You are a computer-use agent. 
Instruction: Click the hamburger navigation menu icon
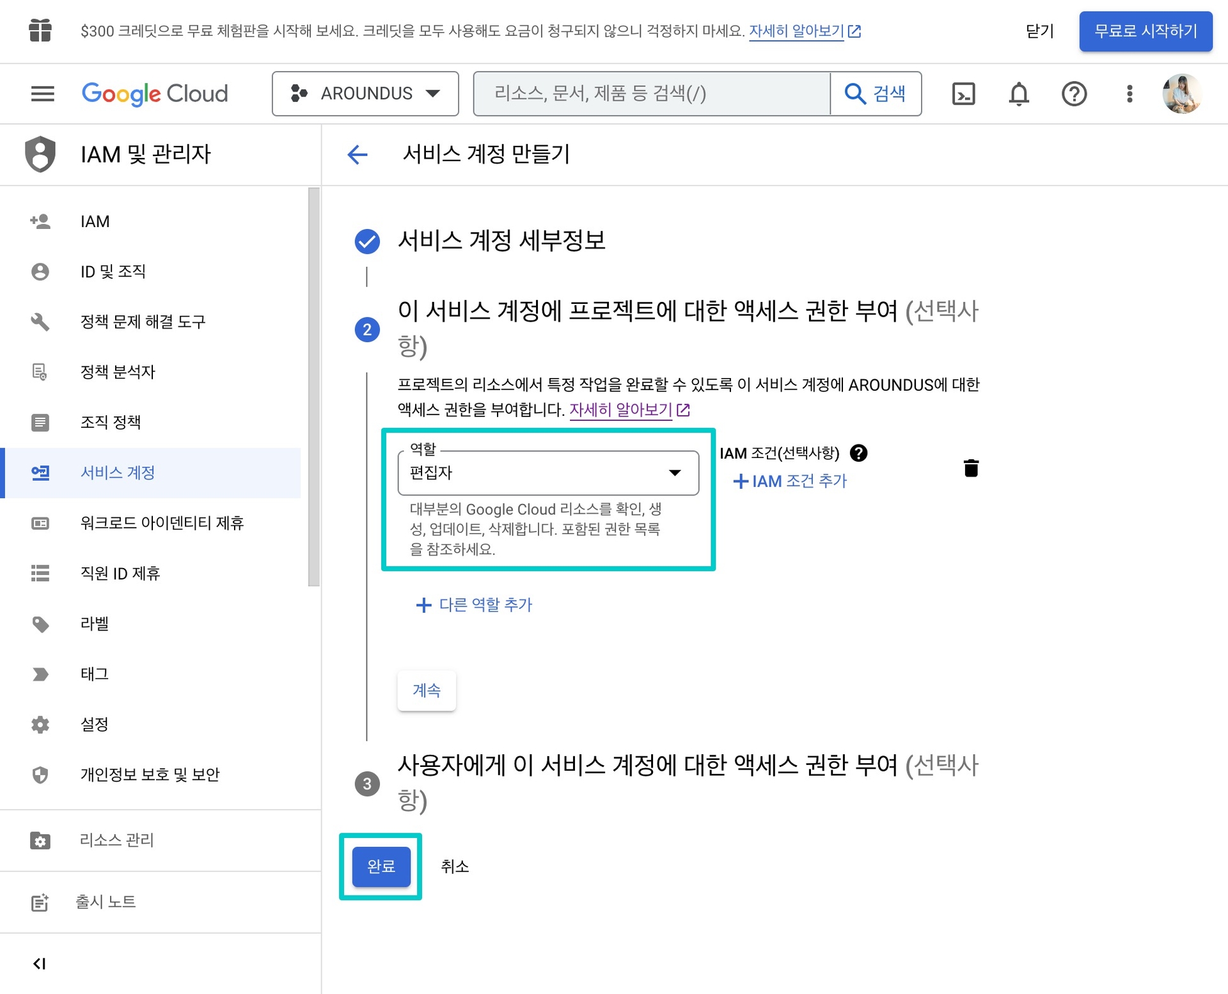point(42,94)
